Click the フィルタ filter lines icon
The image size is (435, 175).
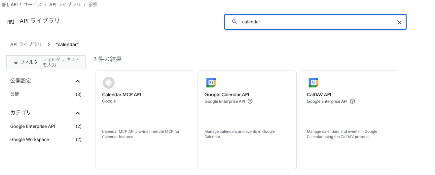point(16,62)
